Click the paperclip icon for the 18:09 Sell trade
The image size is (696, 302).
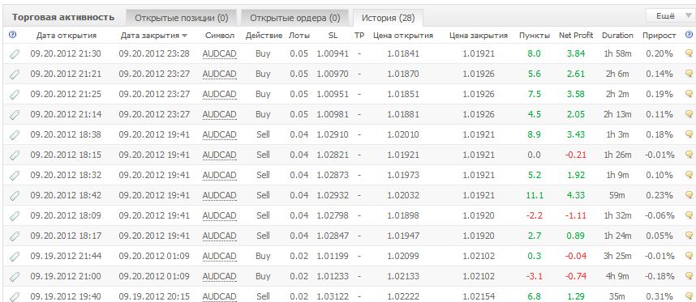tap(15, 215)
